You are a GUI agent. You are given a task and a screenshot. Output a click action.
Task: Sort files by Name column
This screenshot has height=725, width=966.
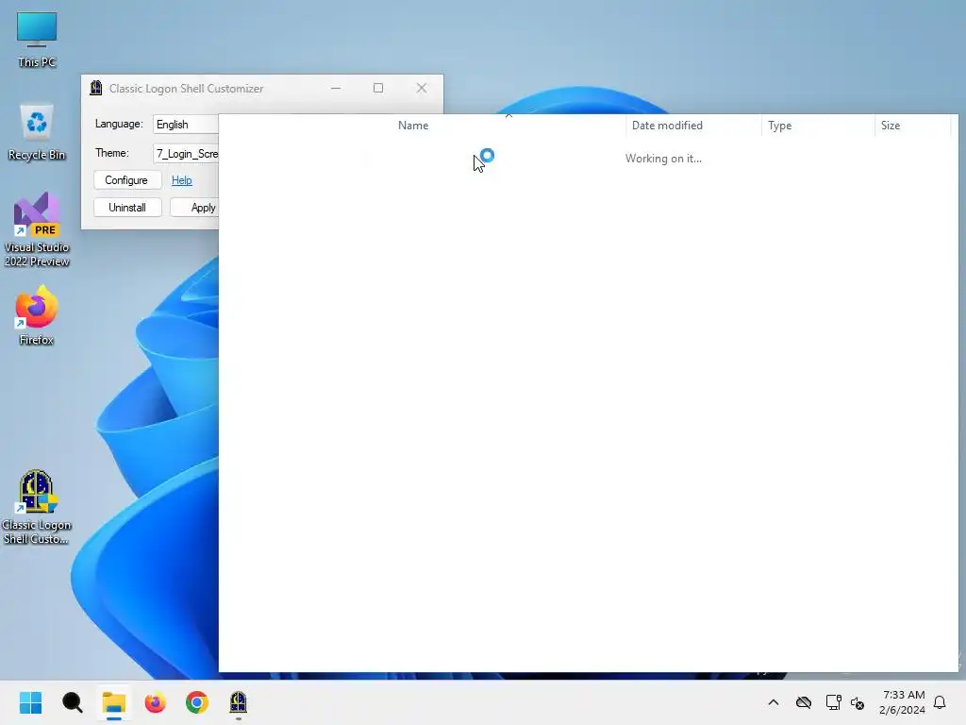tap(413, 126)
